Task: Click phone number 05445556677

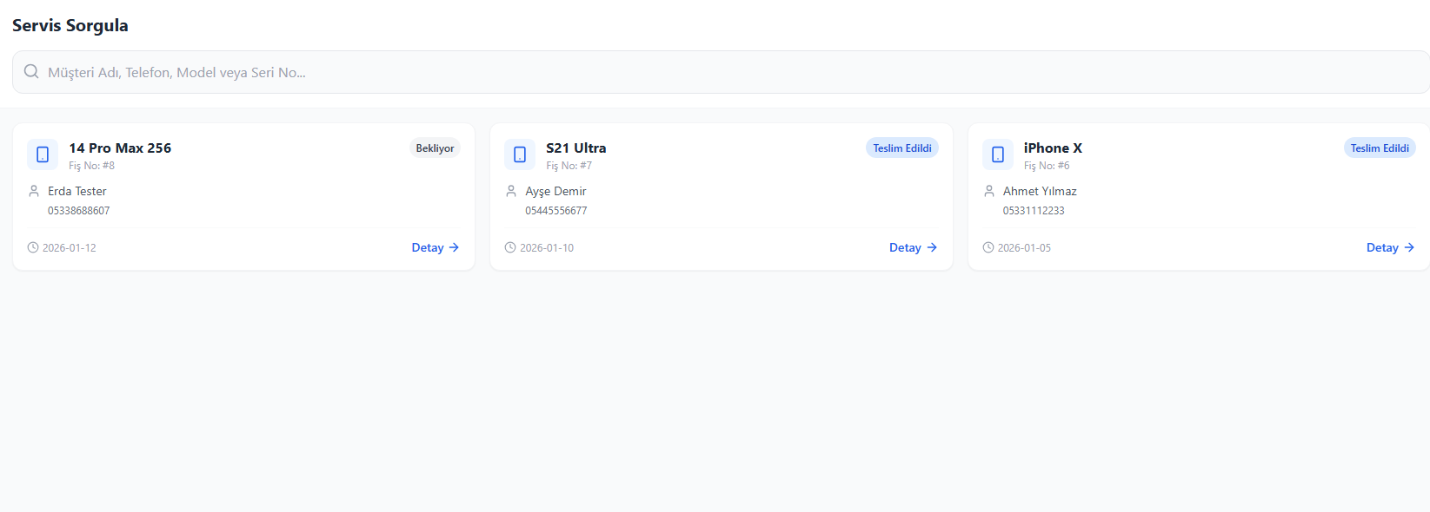Action: 555,211
